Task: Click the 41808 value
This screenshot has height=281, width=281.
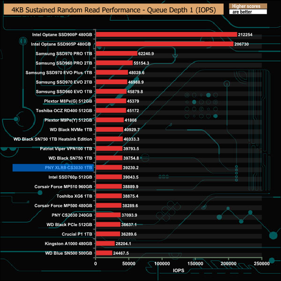Action: pyautogui.click(x=131, y=120)
